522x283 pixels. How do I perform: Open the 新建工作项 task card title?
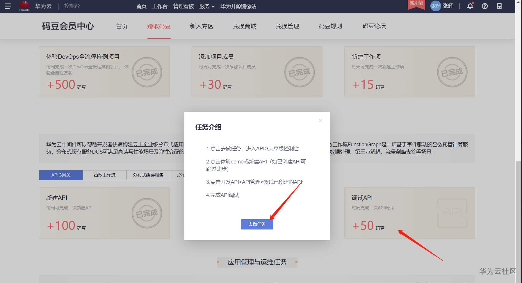click(366, 57)
